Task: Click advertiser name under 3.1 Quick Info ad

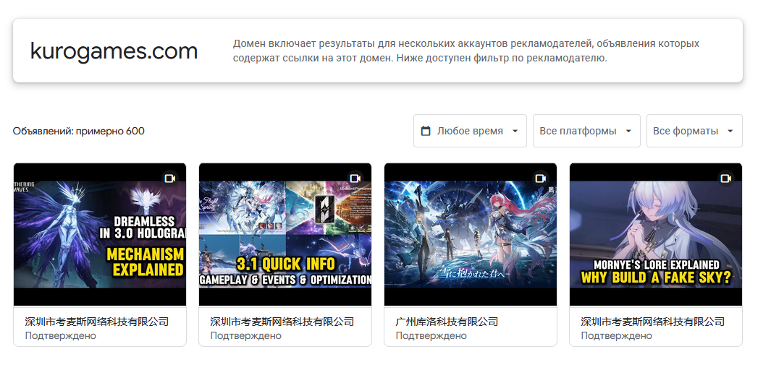Action: point(282,322)
